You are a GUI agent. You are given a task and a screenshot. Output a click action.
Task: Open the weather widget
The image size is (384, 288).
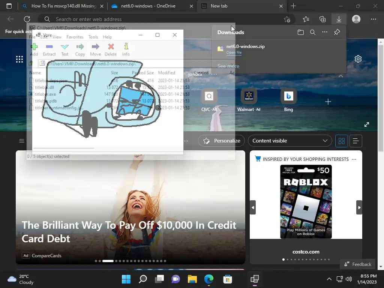click(x=21, y=279)
